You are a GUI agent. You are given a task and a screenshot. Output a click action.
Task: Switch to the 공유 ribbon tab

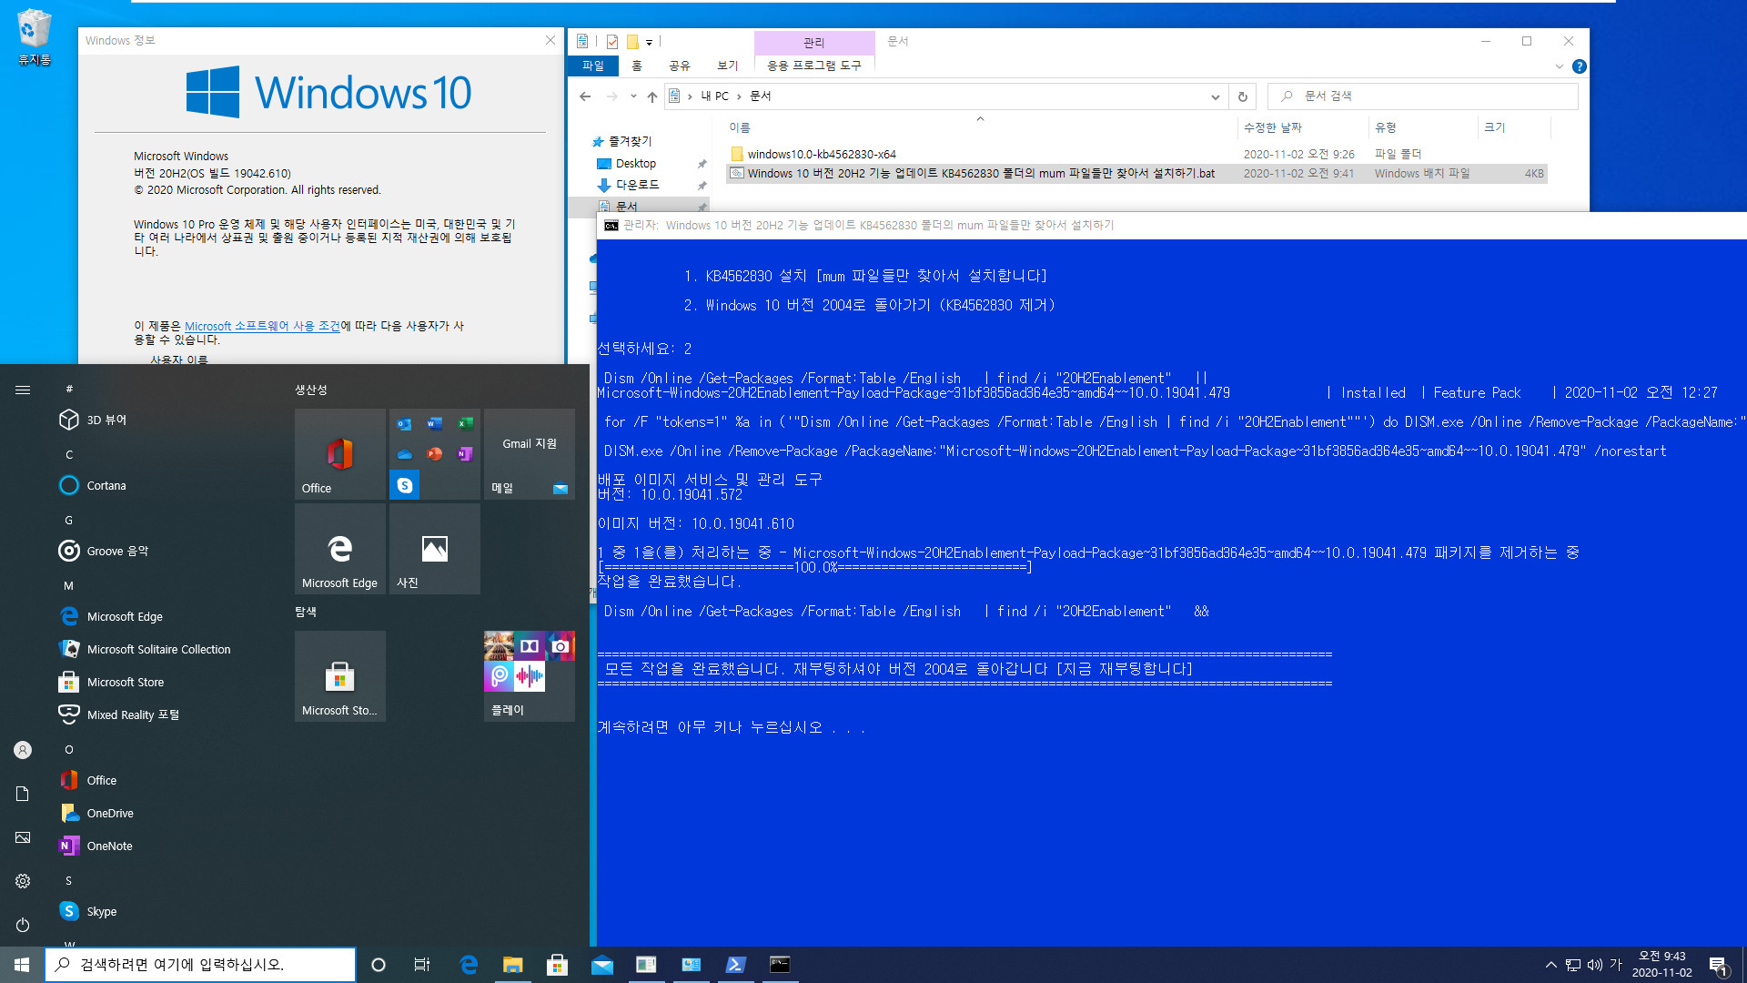tap(680, 66)
